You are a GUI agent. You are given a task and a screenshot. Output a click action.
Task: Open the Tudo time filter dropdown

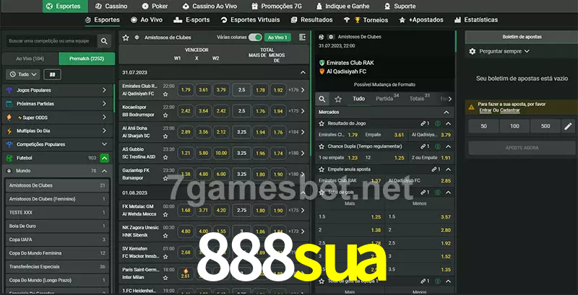point(22,74)
